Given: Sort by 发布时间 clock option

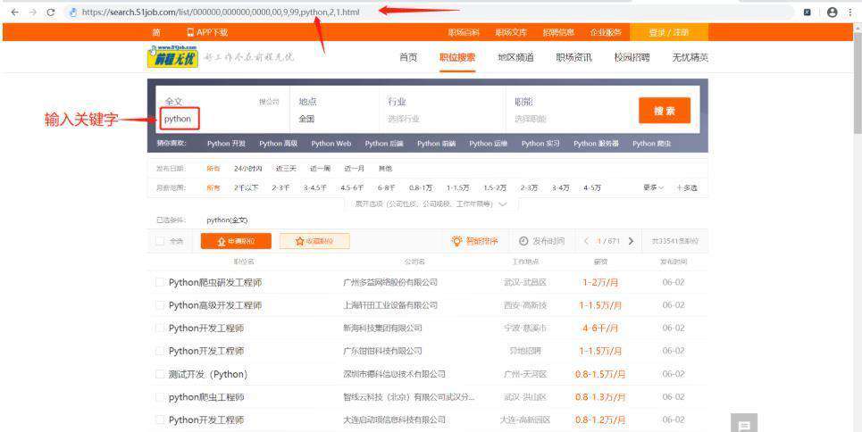Looking at the screenshot, I should [541, 241].
